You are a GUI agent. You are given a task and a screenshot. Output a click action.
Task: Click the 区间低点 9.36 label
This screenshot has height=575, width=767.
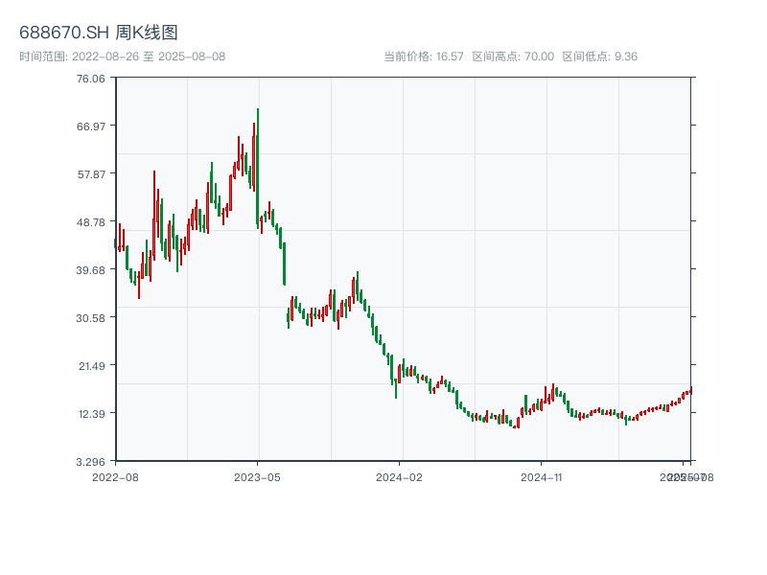(599, 57)
